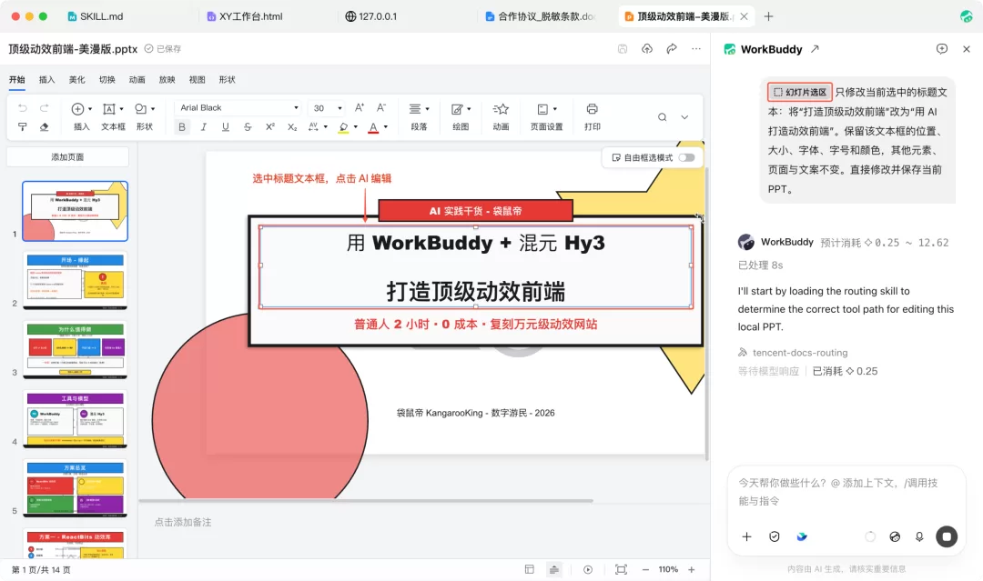Increase font size with A+ icon

[360, 107]
